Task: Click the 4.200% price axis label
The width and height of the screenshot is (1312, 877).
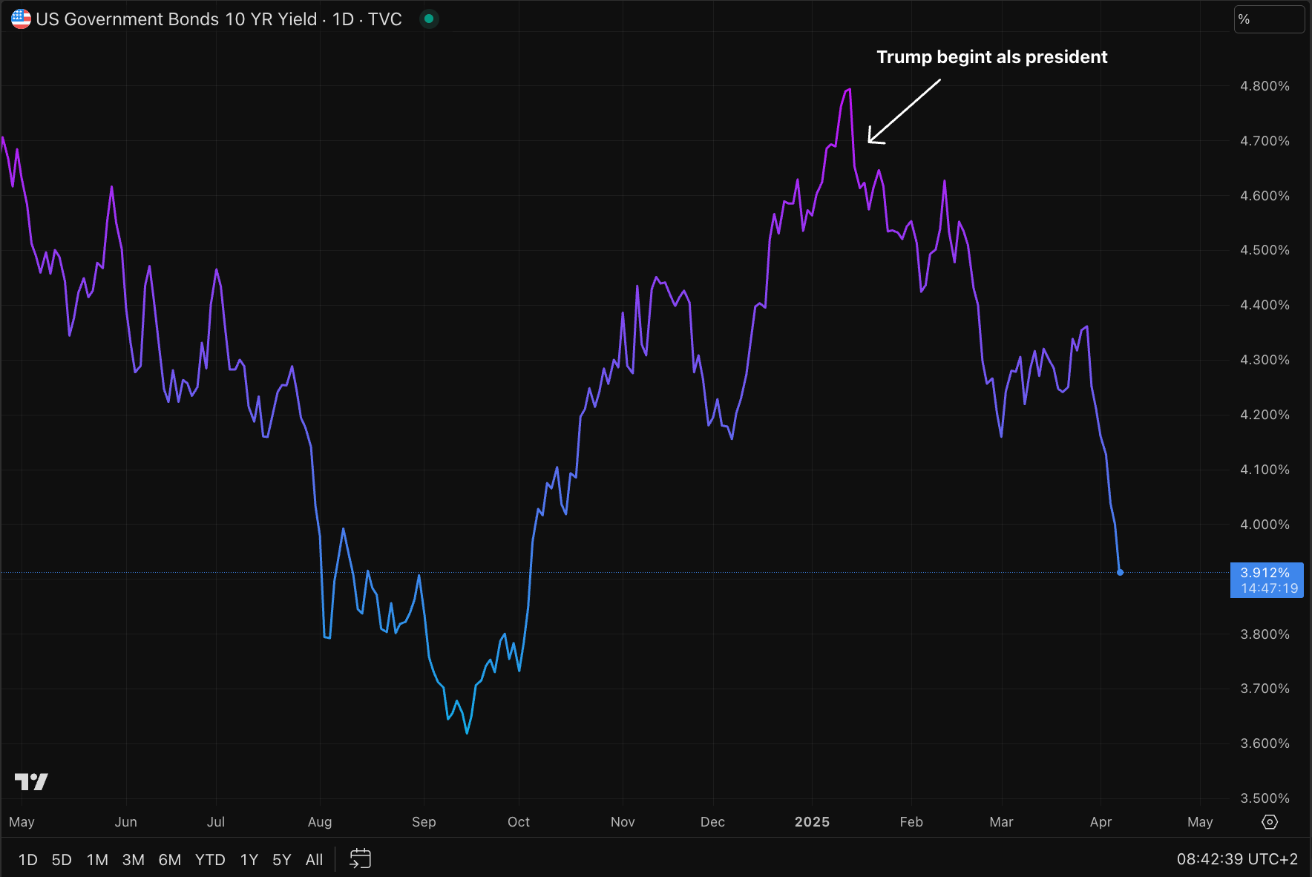Action: coord(1265,415)
